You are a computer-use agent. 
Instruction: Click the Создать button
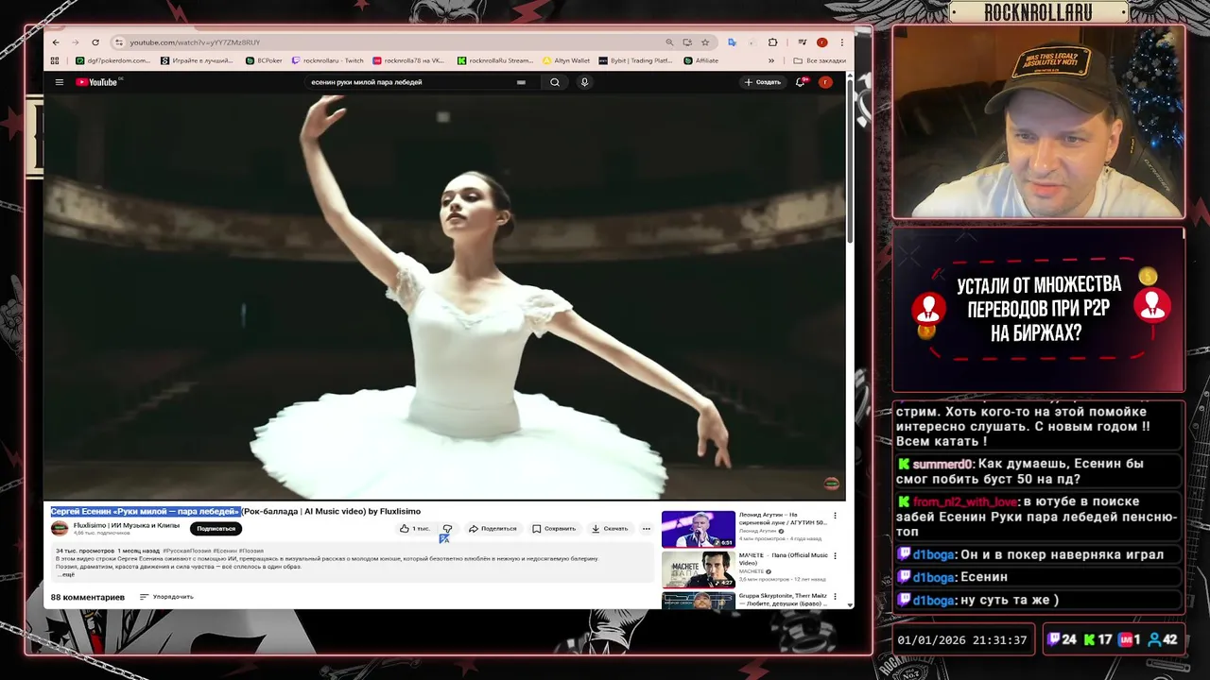tap(762, 82)
